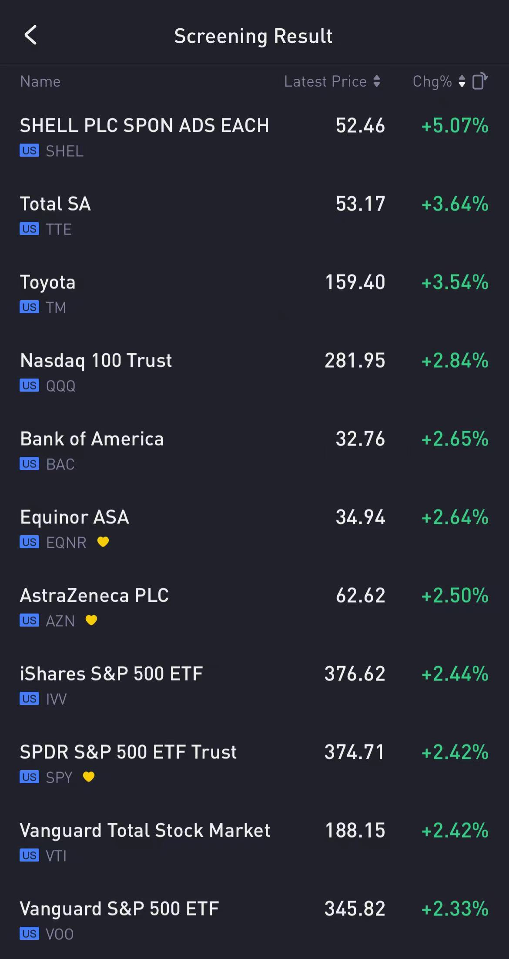View Bank of America stock
509x959 pixels.
click(92, 439)
